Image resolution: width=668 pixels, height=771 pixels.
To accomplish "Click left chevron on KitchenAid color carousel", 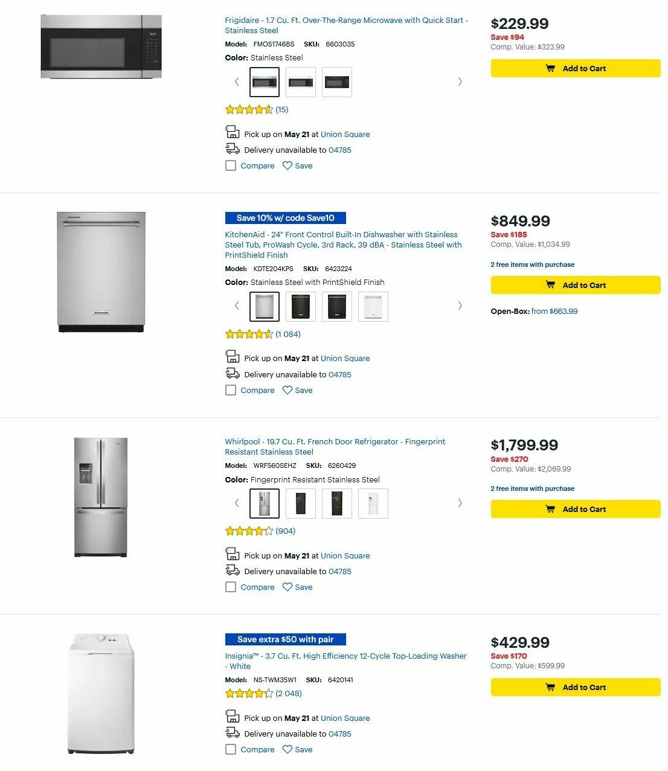I will click(236, 306).
